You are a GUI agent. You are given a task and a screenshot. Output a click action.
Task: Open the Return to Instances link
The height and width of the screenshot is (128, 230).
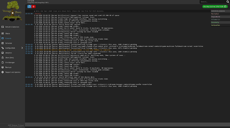pyautogui.click(x=12, y=27)
